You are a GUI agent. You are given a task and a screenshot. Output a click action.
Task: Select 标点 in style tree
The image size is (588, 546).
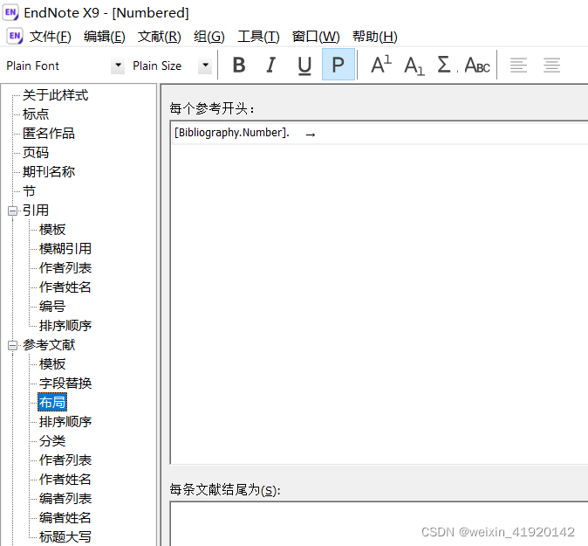click(x=36, y=114)
